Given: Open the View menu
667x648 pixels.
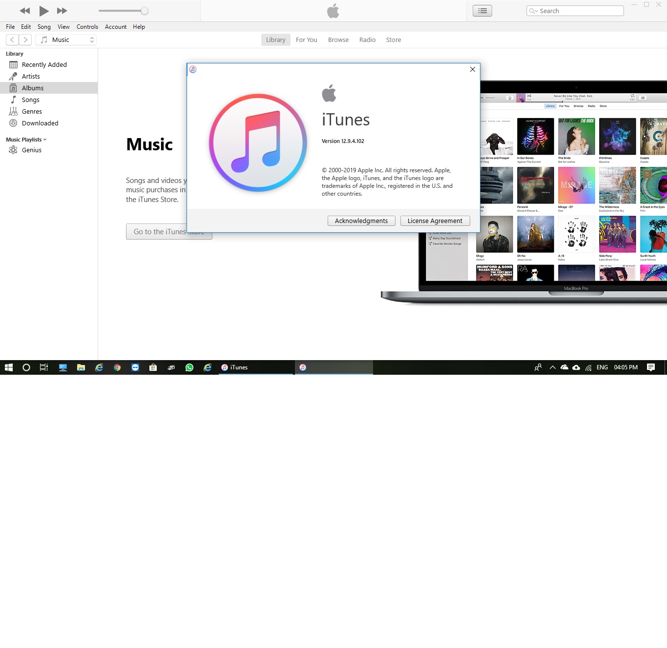Looking at the screenshot, I should (63, 27).
